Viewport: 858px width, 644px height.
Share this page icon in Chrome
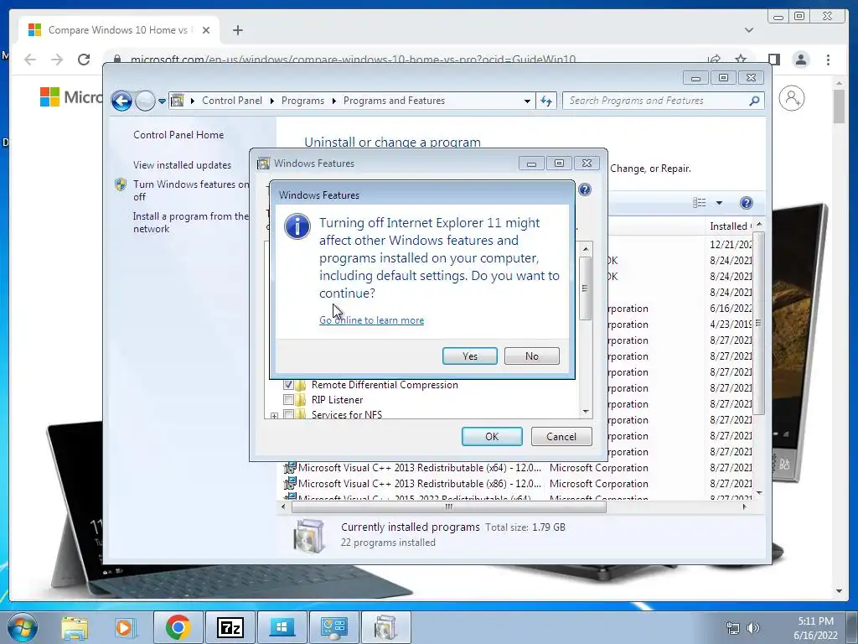click(x=714, y=60)
